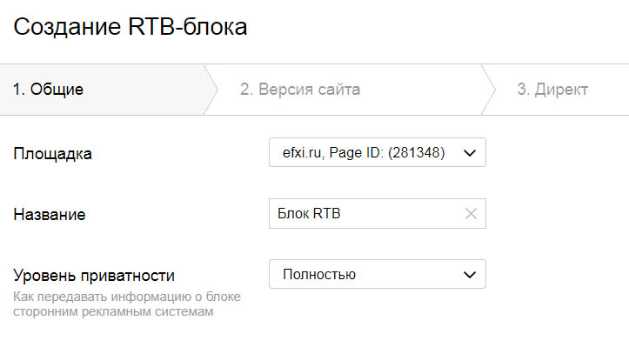629x354 pixels.
Task: Switch to the 1. Общие step
Action: pos(48,90)
